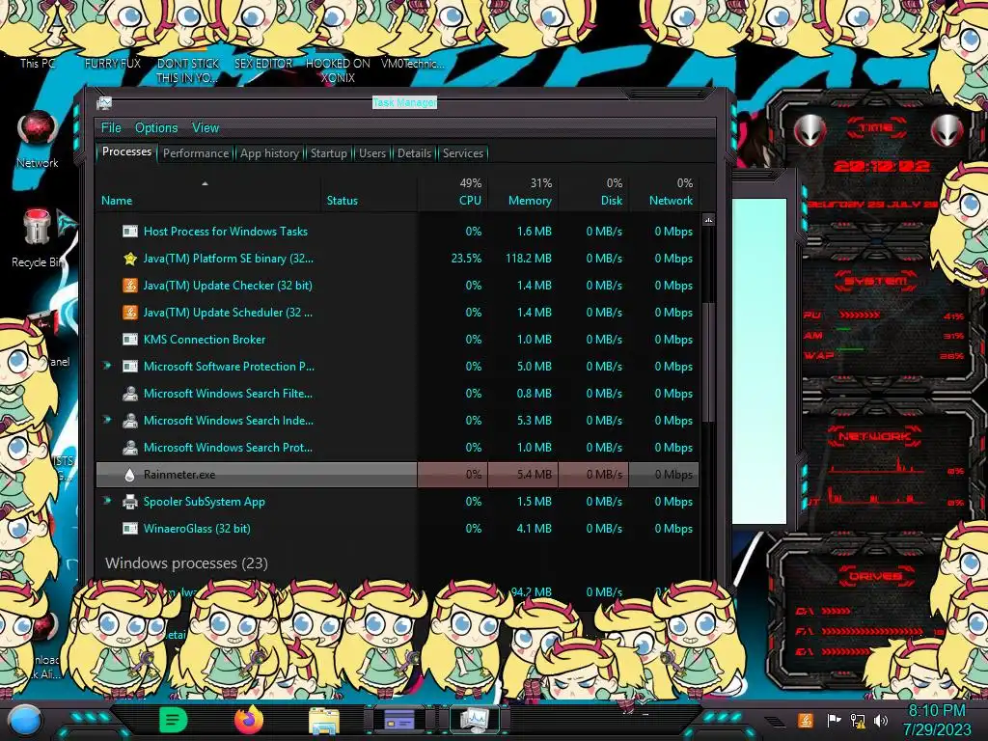Select the HOOKED ON XONIX desktop shortcut label
The width and height of the screenshot is (988, 741).
[338, 70]
